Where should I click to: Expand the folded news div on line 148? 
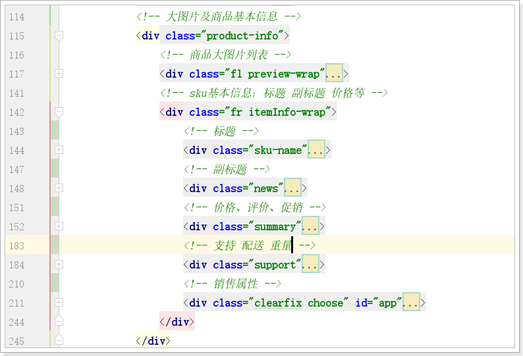pyautogui.click(x=59, y=188)
